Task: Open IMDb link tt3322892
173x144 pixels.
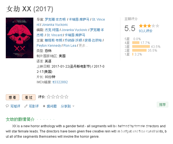Action: [60, 82]
